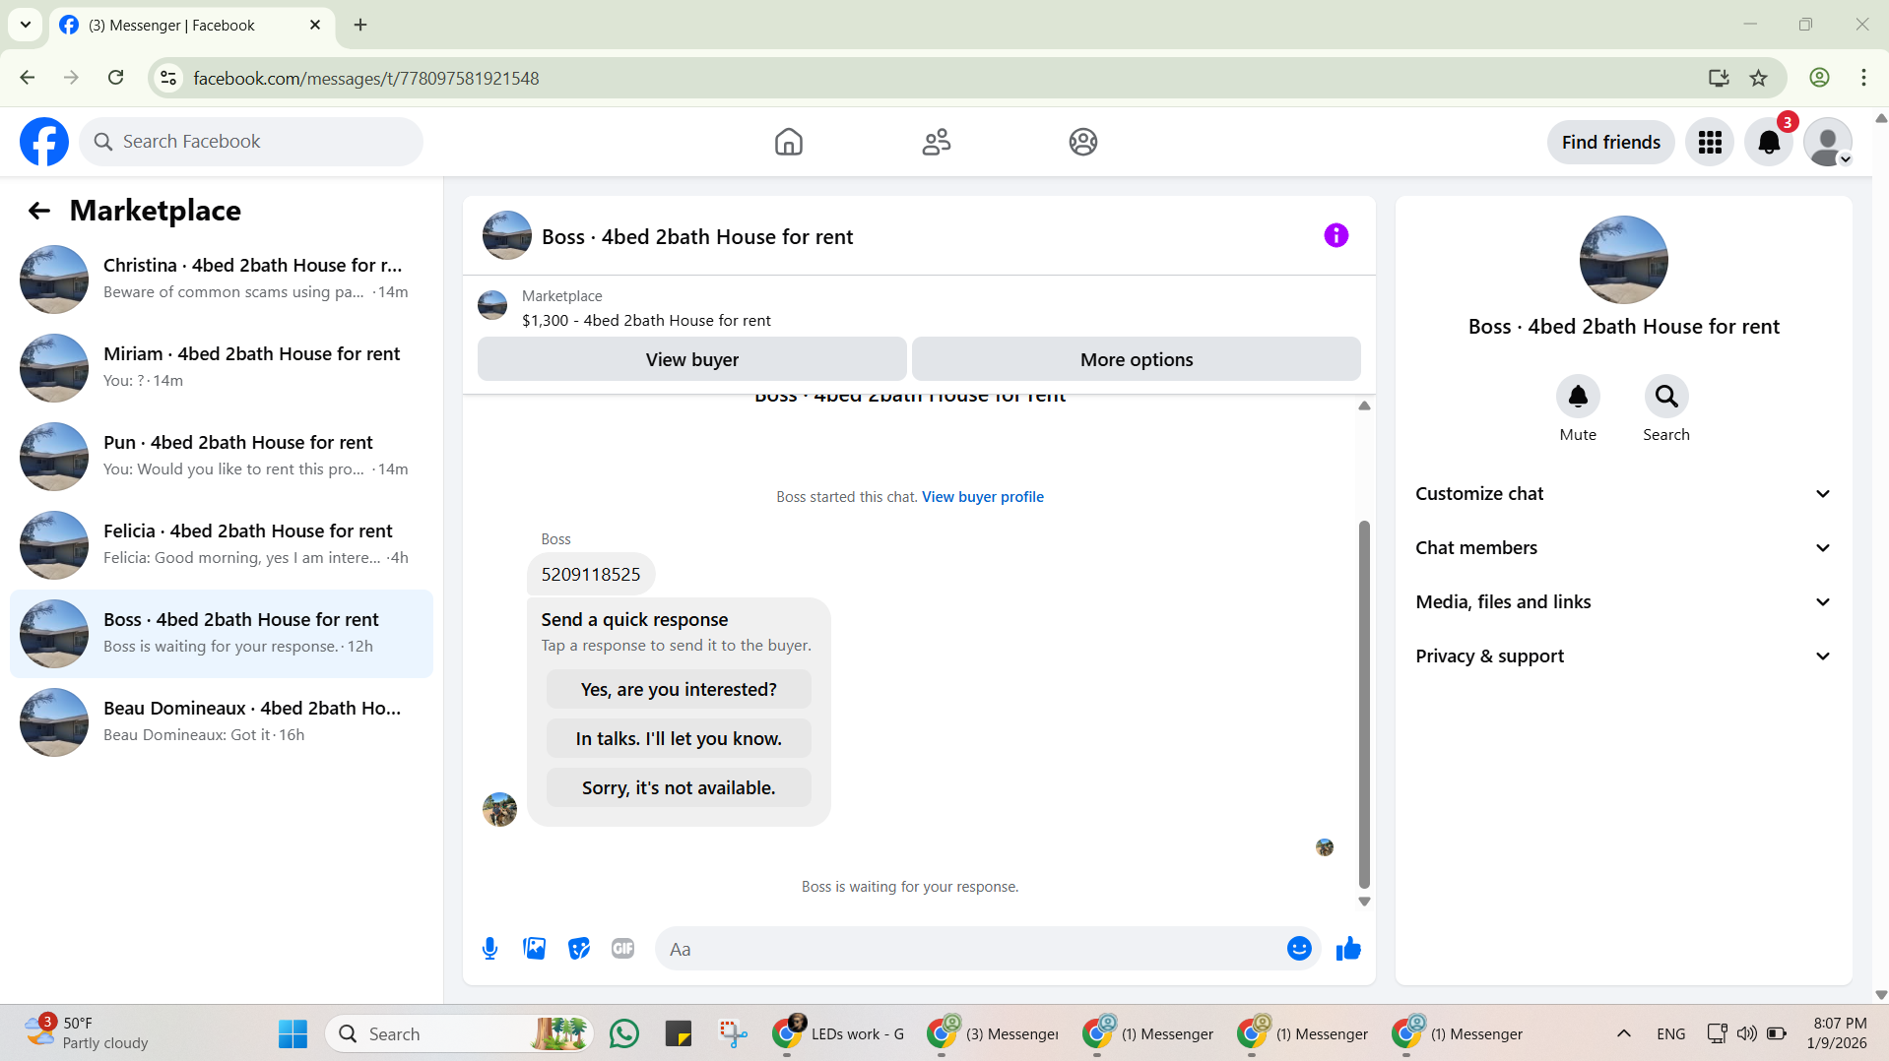The height and width of the screenshot is (1061, 1889).
Task: Open the tab search dropdown arrow
Action: click(25, 25)
